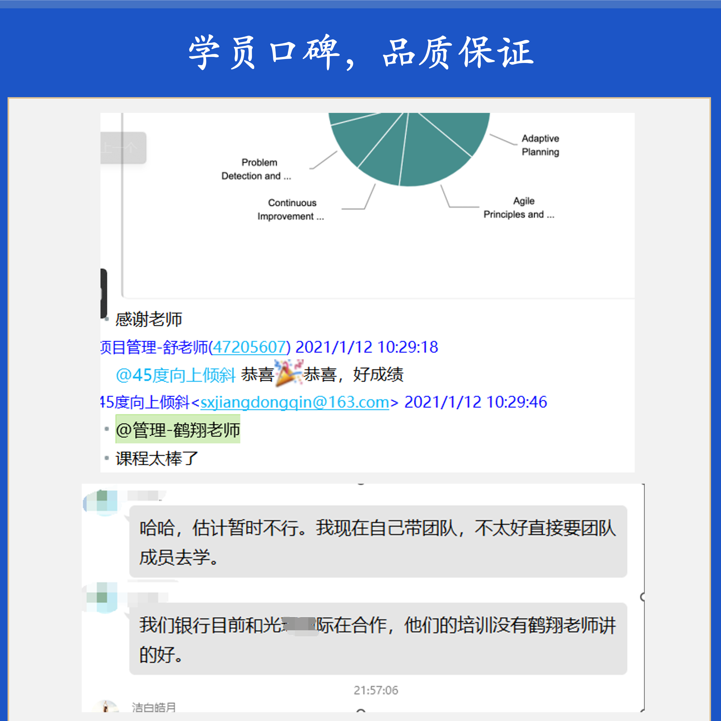This screenshot has width=721, height=721.
Task: Click the 哈哈，估计暂时不行 message bubble
Action: click(378, 541)
